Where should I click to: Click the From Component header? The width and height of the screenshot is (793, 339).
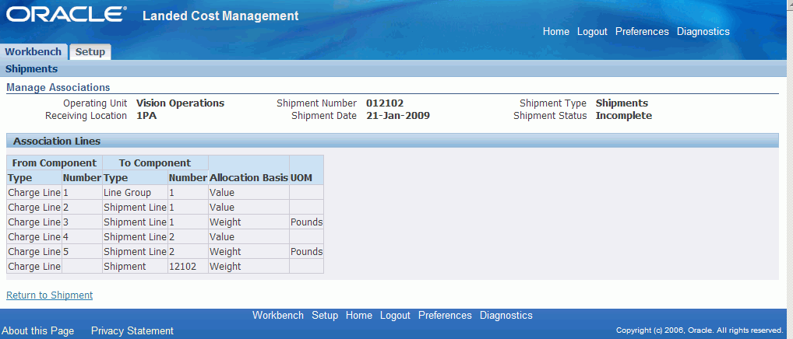click(54, 163)
